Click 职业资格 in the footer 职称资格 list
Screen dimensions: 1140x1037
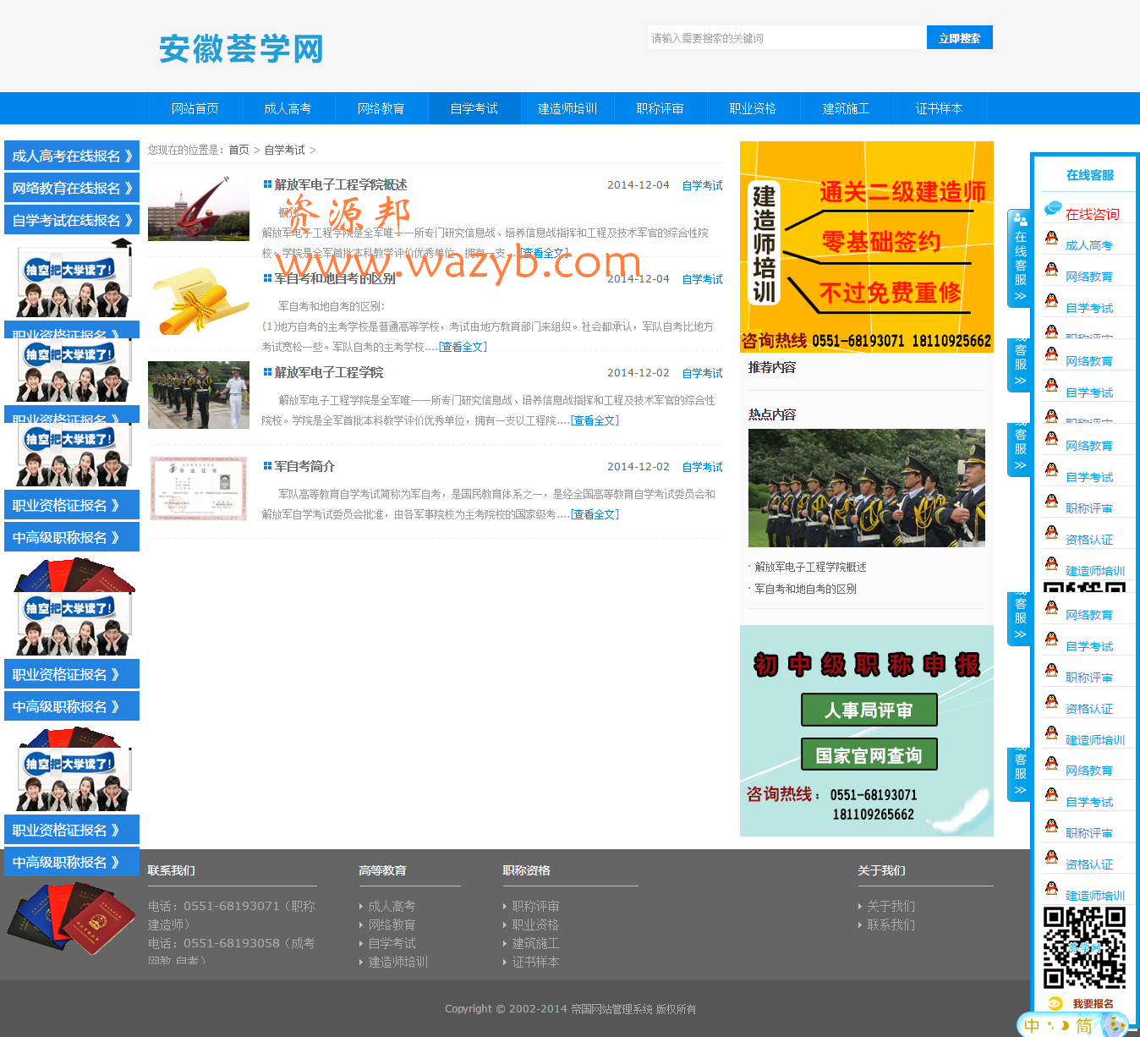(x=535, y=925)
